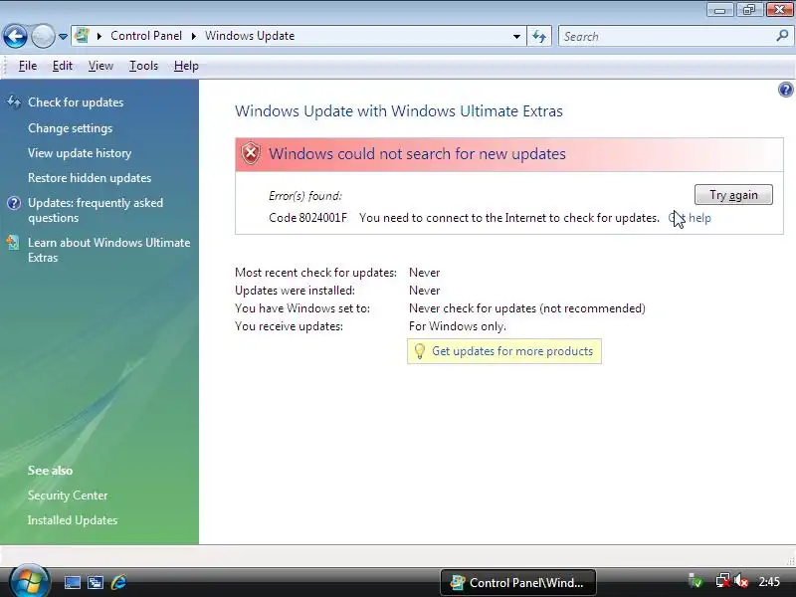Open the recent pages dropdown arrow
796x597 pixels.
[63, 37]
